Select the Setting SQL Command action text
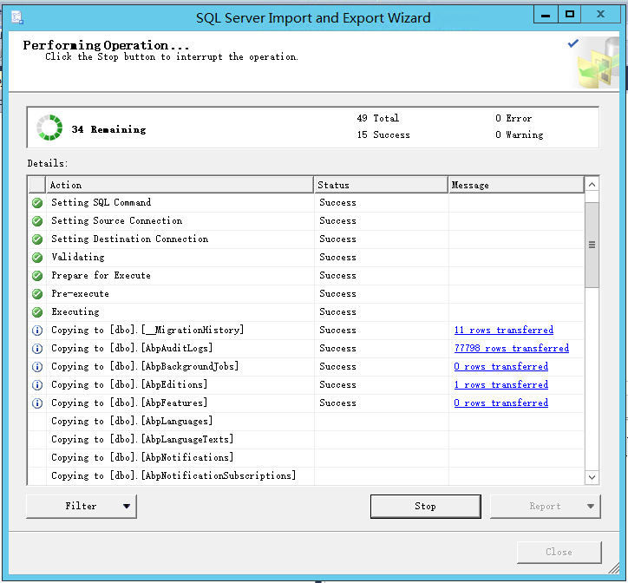Image resolution: width=628 pixels, height=583 pixels. [x=101, y=202]
